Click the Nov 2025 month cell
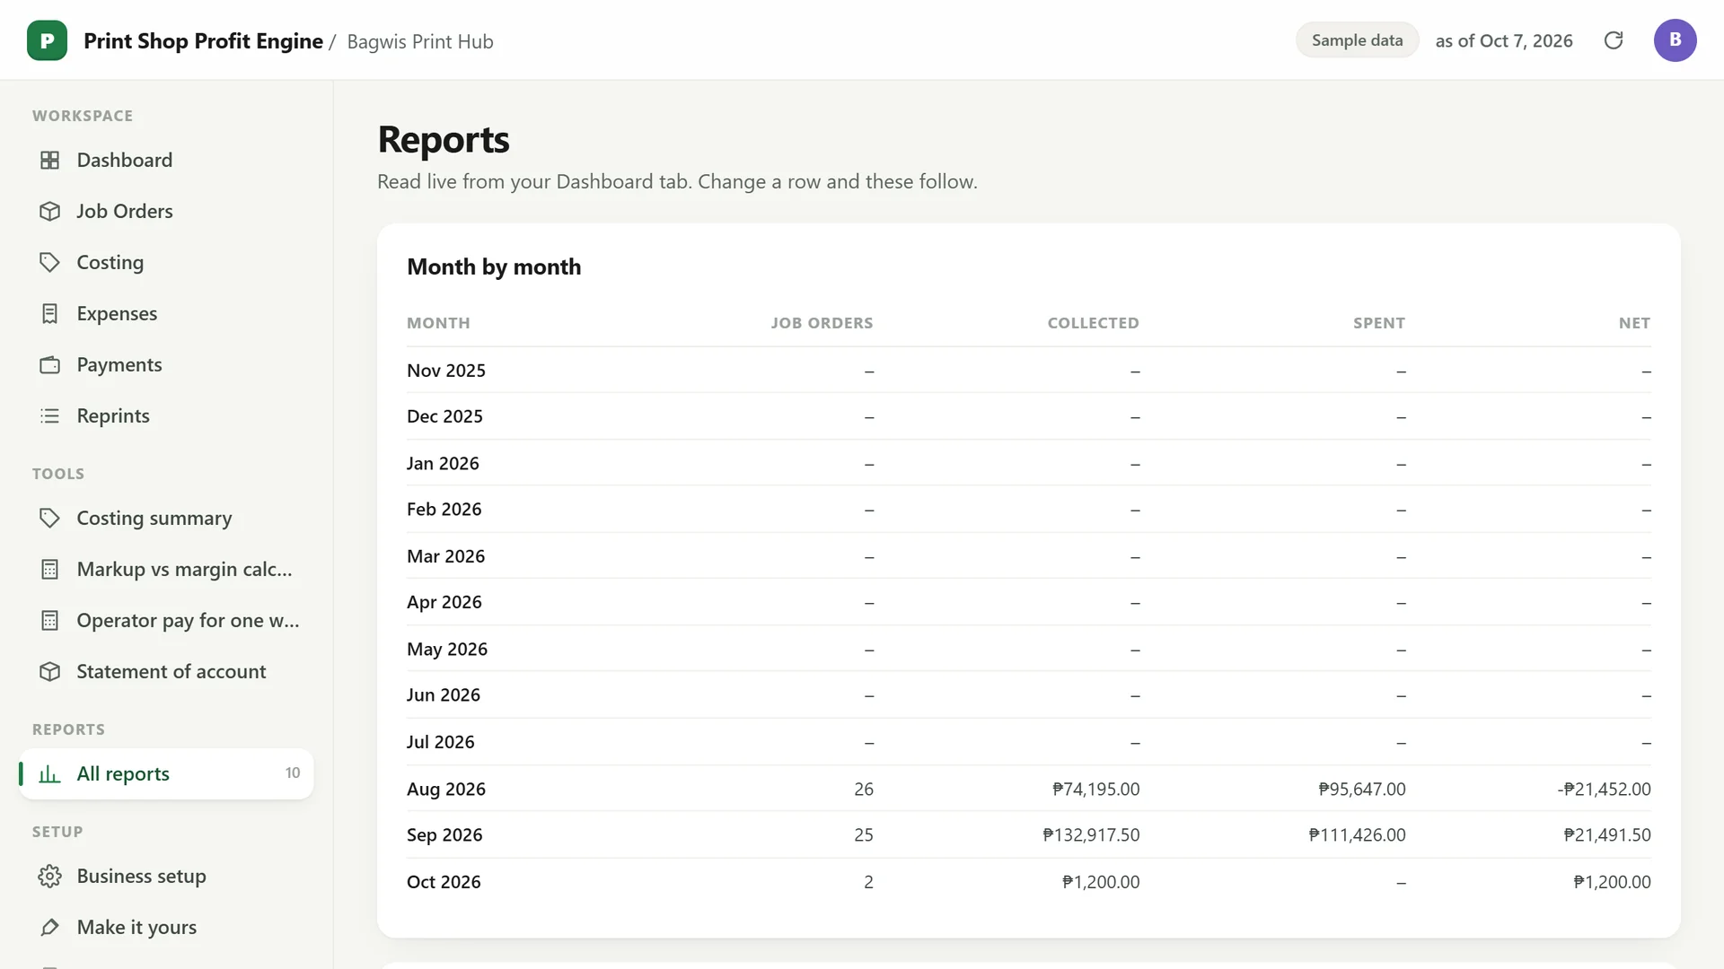Viewport: 1724px width, 969px height. pos(446,371)
